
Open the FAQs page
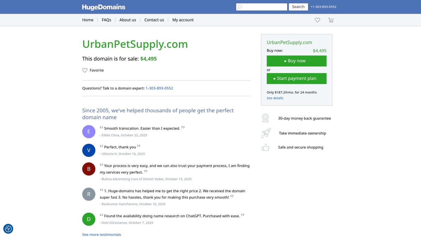coord(106,20)
